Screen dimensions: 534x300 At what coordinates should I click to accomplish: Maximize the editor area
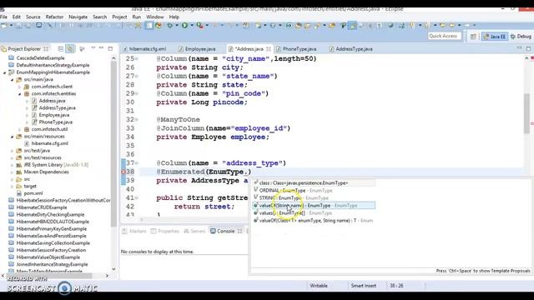tap(528, 48)
